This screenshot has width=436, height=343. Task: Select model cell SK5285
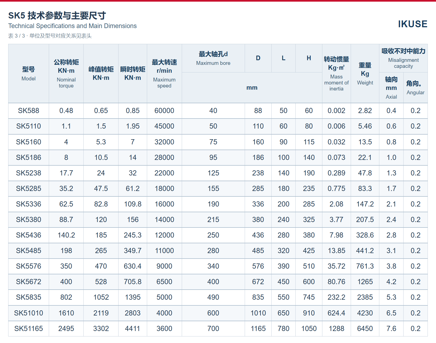29,189
